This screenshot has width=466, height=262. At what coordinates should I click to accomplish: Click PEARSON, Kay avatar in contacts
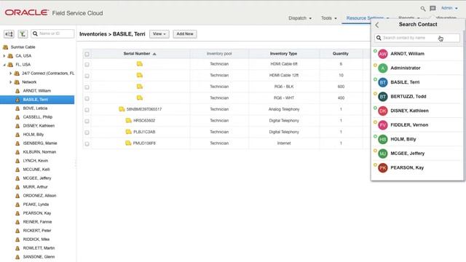[x=383, y=168]
